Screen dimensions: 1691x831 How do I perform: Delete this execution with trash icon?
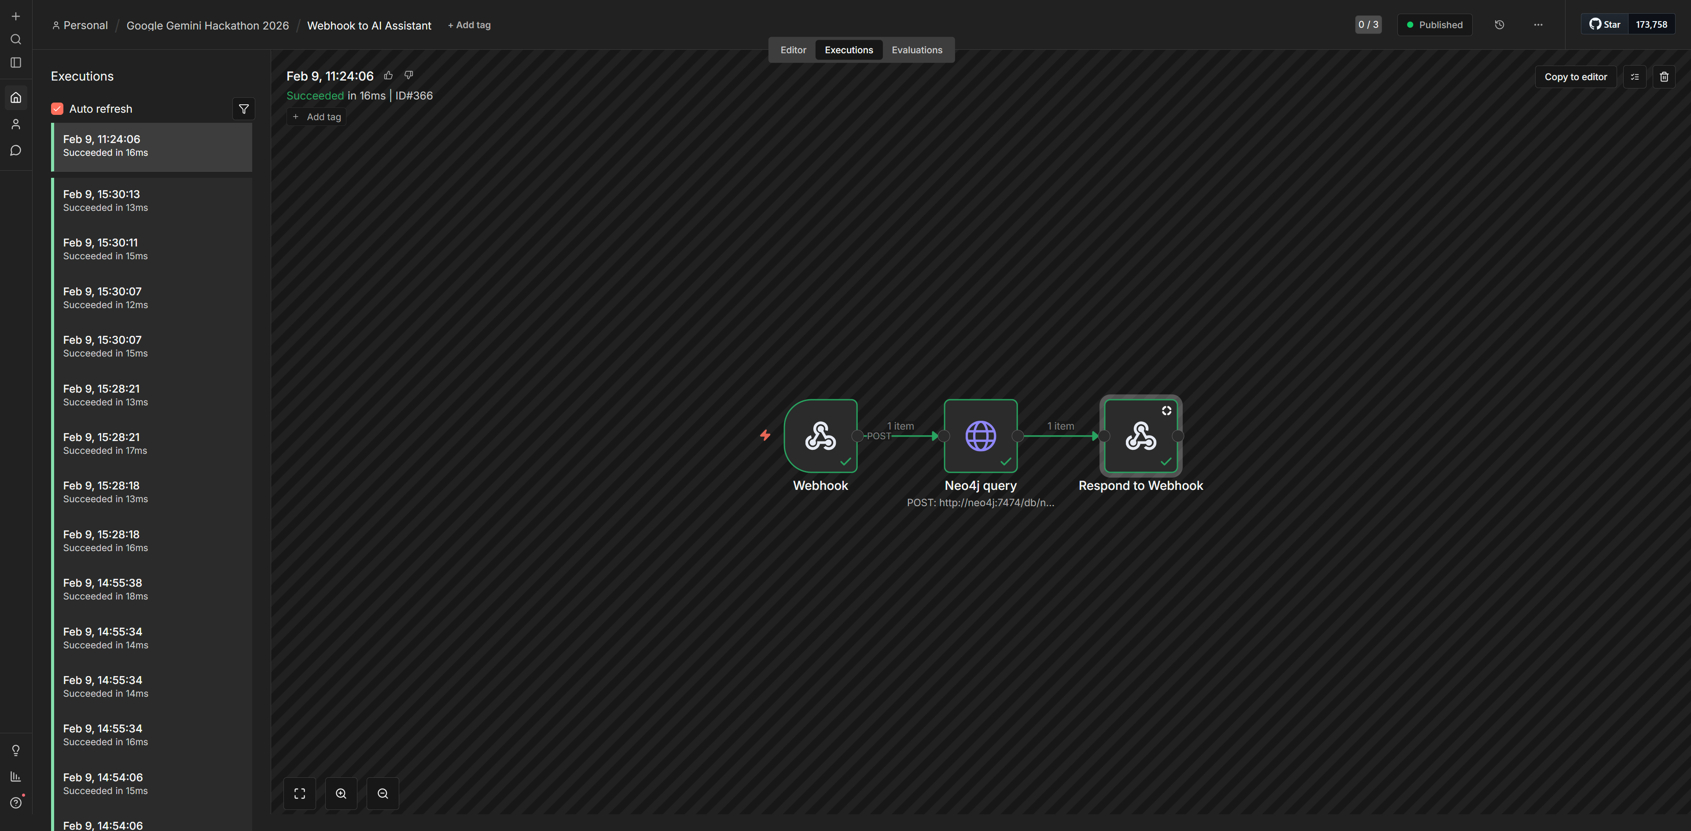[x=1663, y=77]
